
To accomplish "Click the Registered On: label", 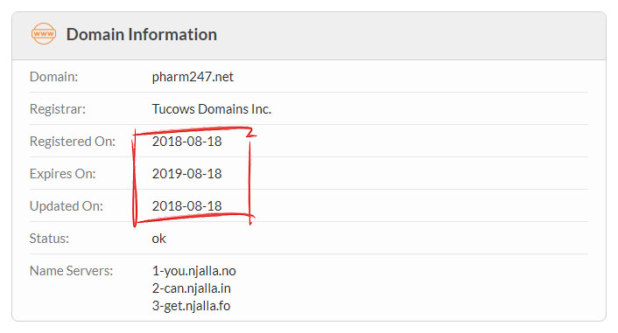I will coord(73,142).
